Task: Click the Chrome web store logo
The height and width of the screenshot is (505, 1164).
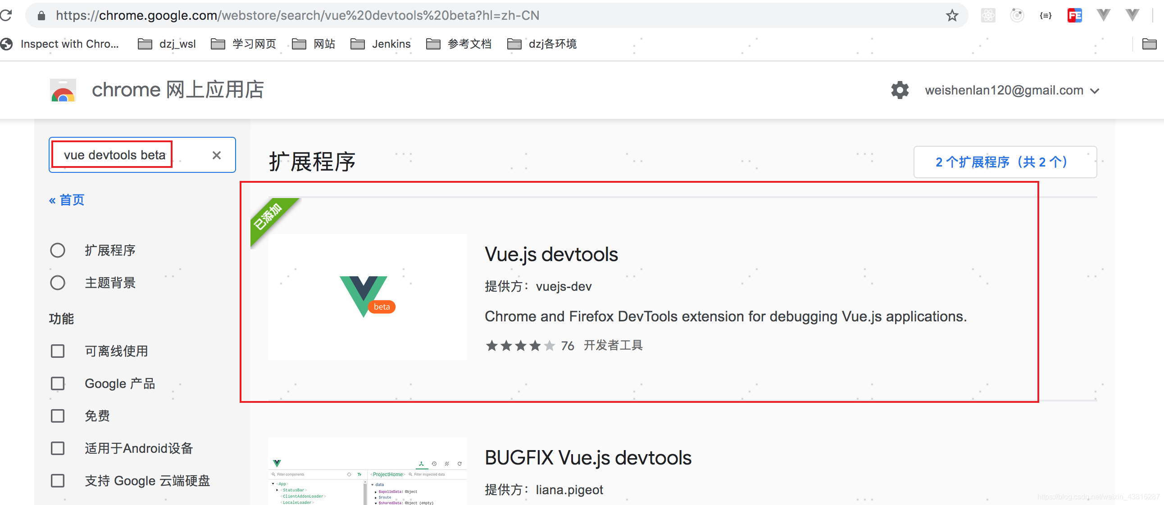Action: 63,90
